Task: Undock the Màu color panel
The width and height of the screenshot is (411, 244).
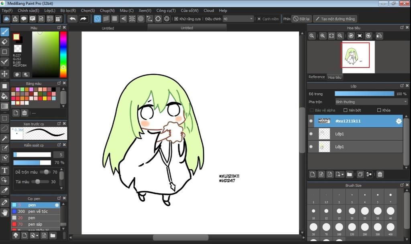Action: [x=59, y=27]
